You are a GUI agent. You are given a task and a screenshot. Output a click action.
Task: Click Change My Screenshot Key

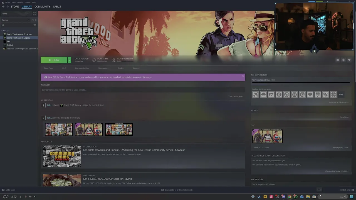(337, 171)
